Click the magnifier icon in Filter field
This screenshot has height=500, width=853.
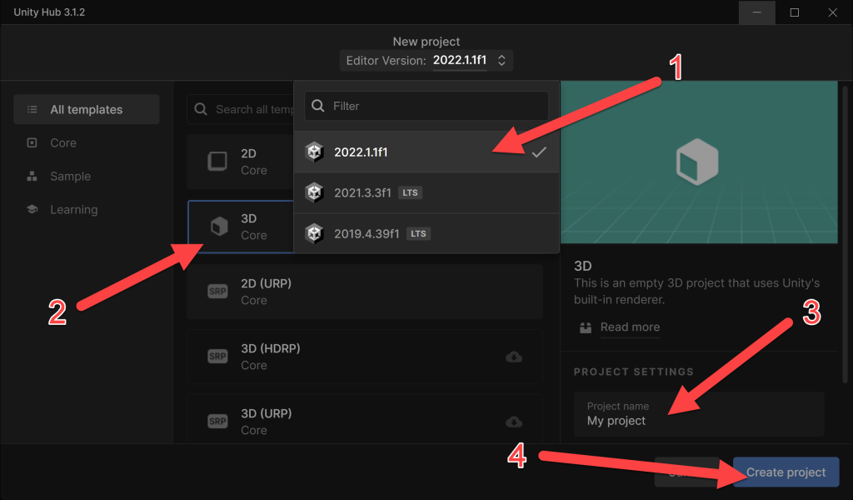click(317, 106)
